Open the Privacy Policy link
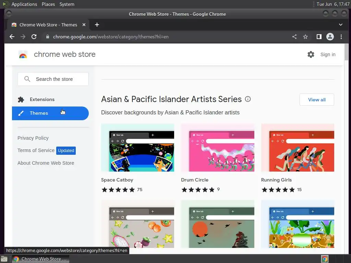351x263 pixels. (x=33, y=138)
